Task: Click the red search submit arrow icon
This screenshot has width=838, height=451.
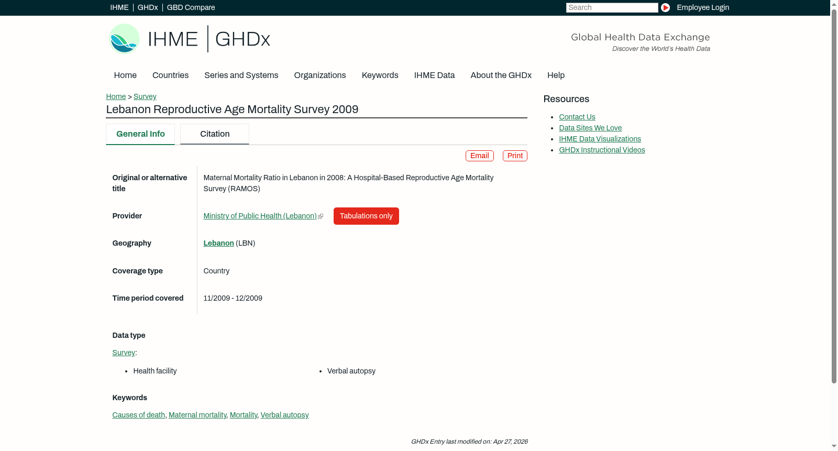Action: point(665,7)
